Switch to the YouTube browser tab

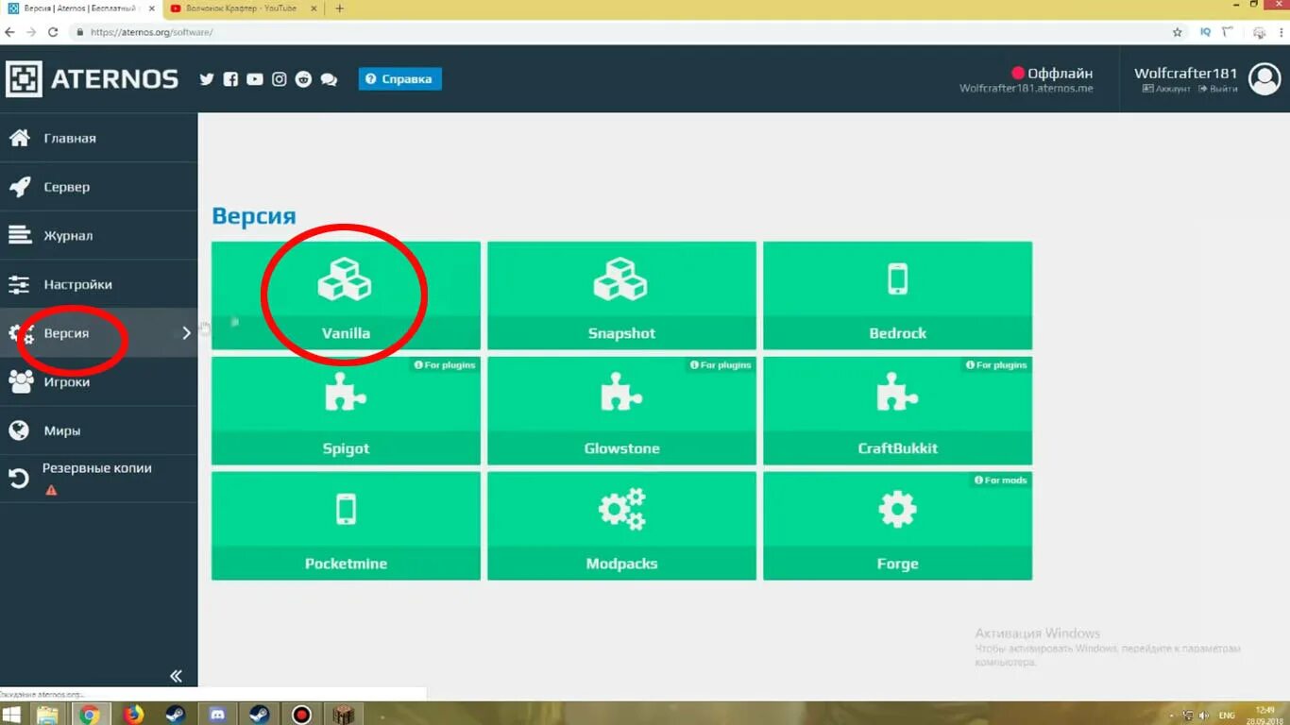click(x=243, y=8)
